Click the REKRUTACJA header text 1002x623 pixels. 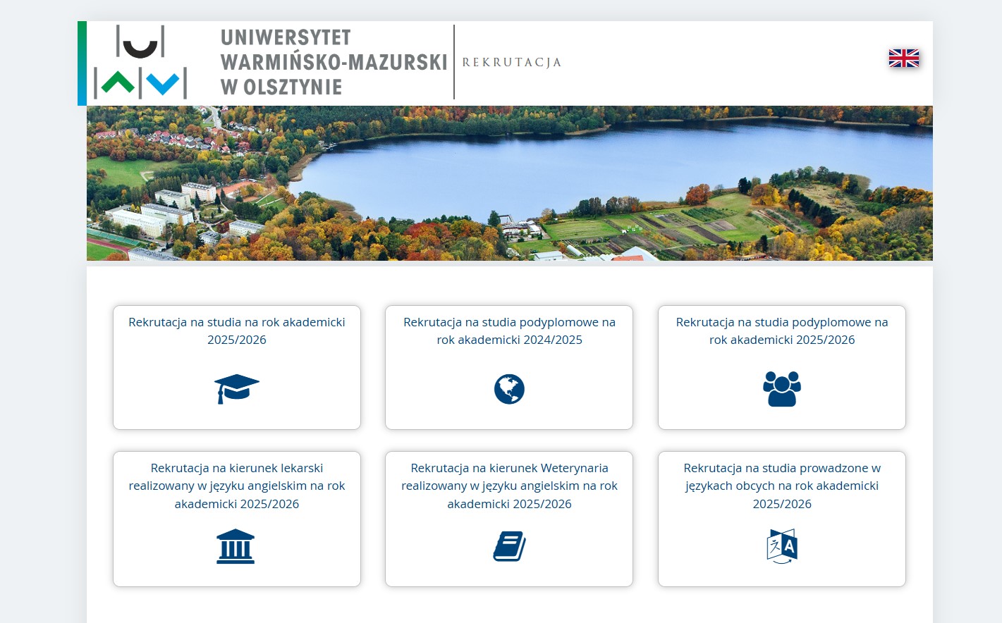(512, 62)
